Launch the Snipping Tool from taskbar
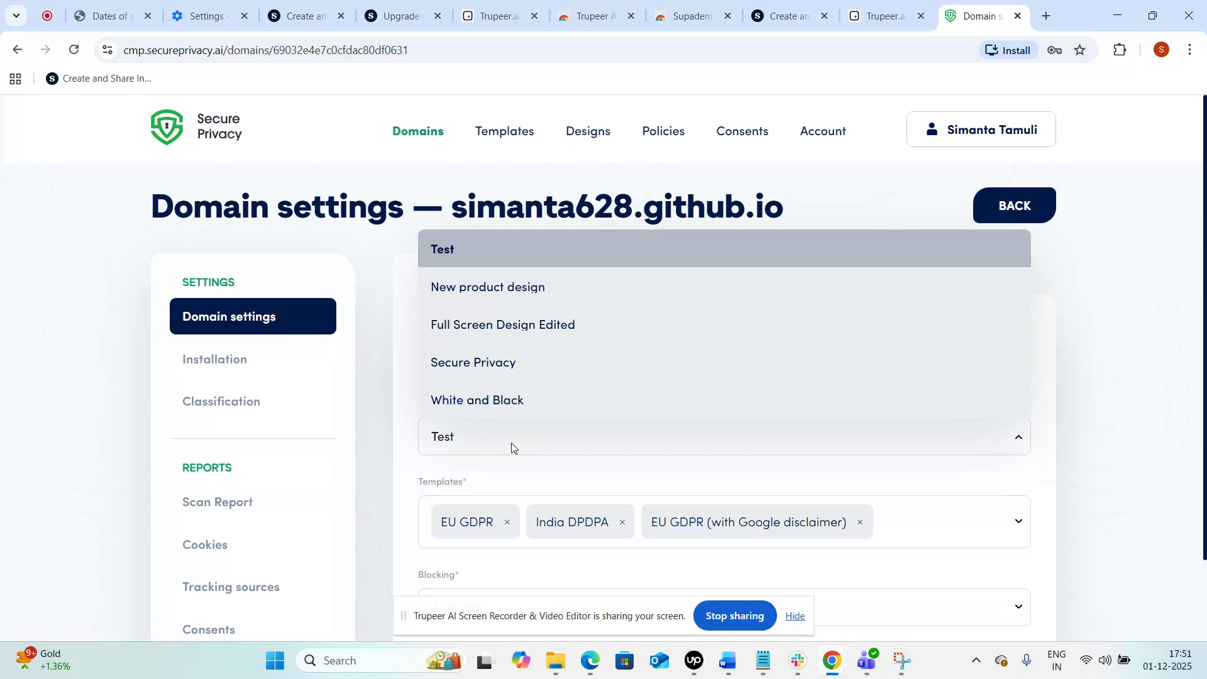Image resolution: width=1207 pixels, height=679 pixels. 901,660
